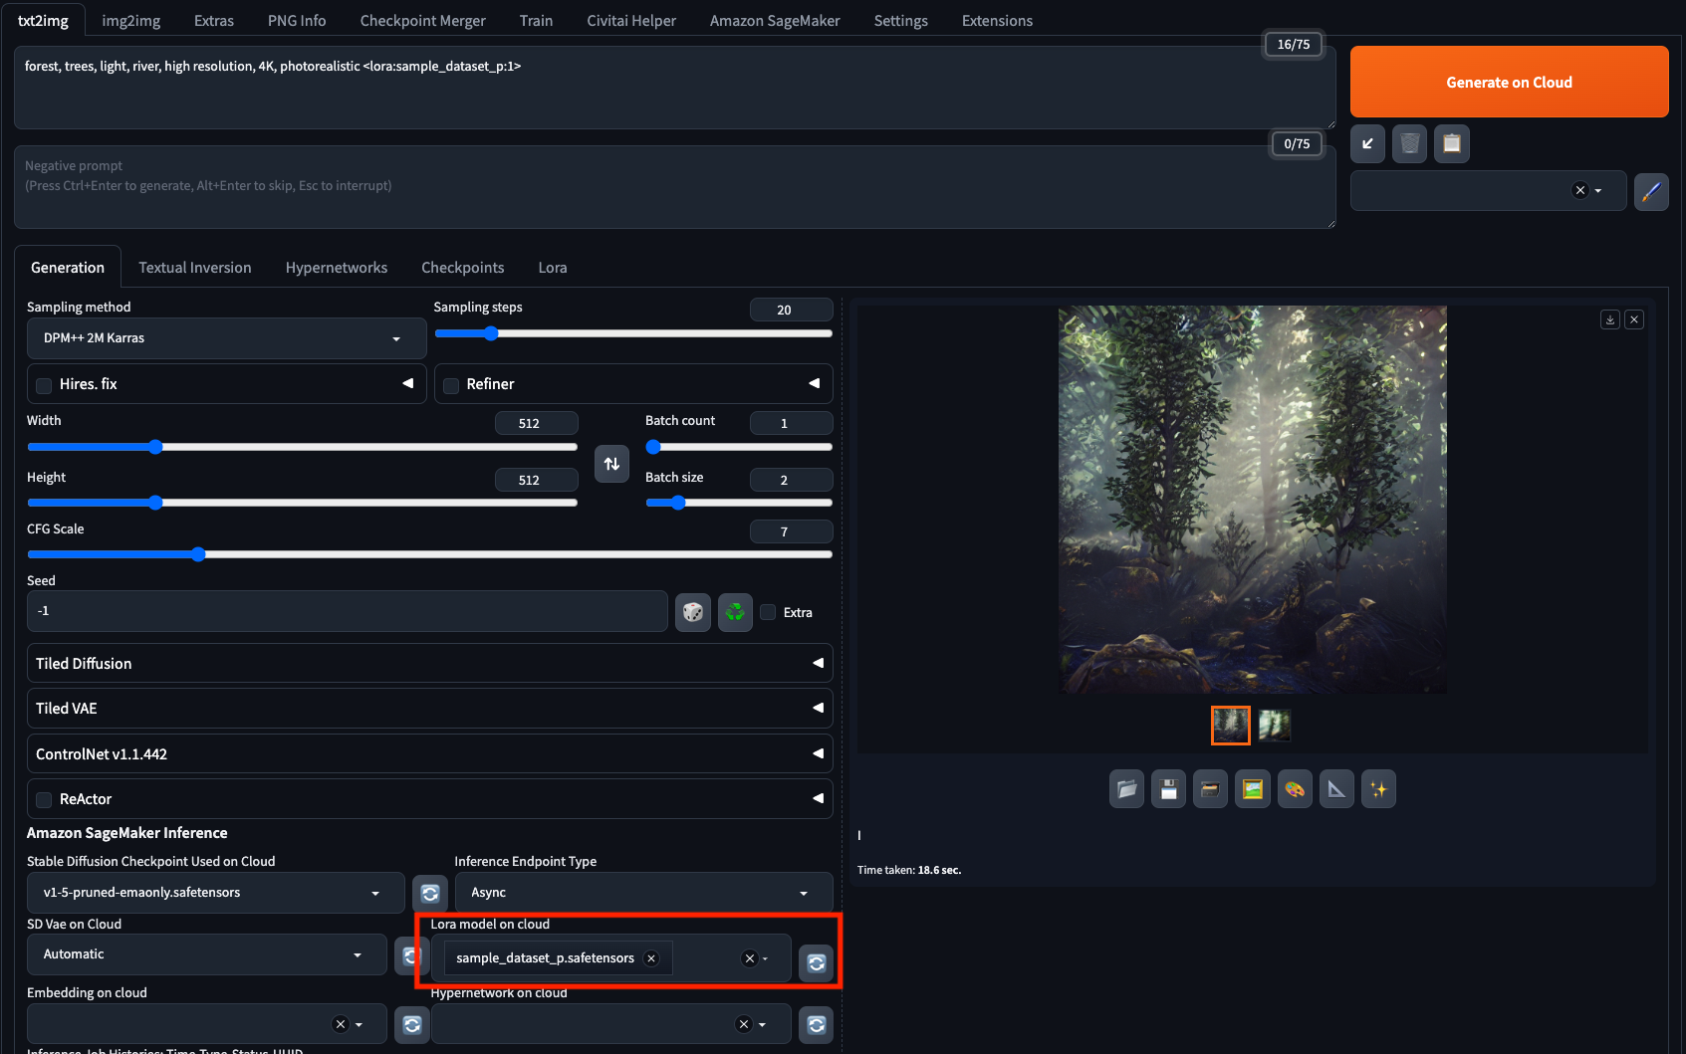
Task: Refresh the Hypernetwork on cloud list
Action: [x=816, y=1024]
